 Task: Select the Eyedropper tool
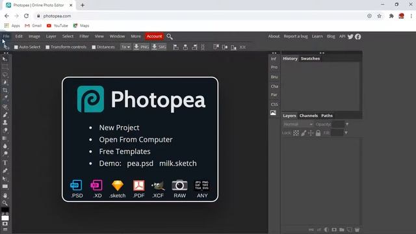point(5,97)
